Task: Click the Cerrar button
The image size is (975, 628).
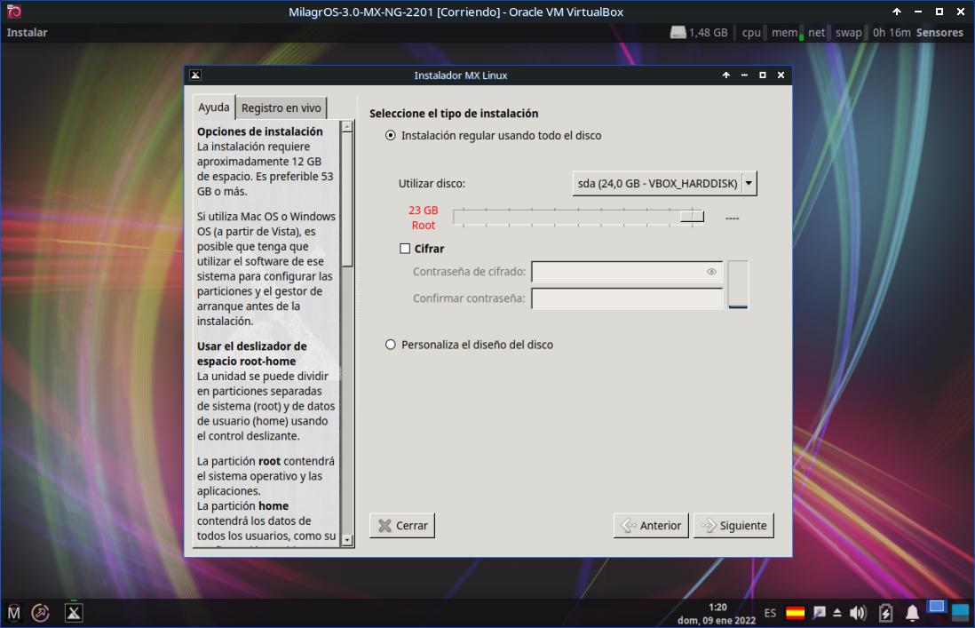Action: coord(402,526)
